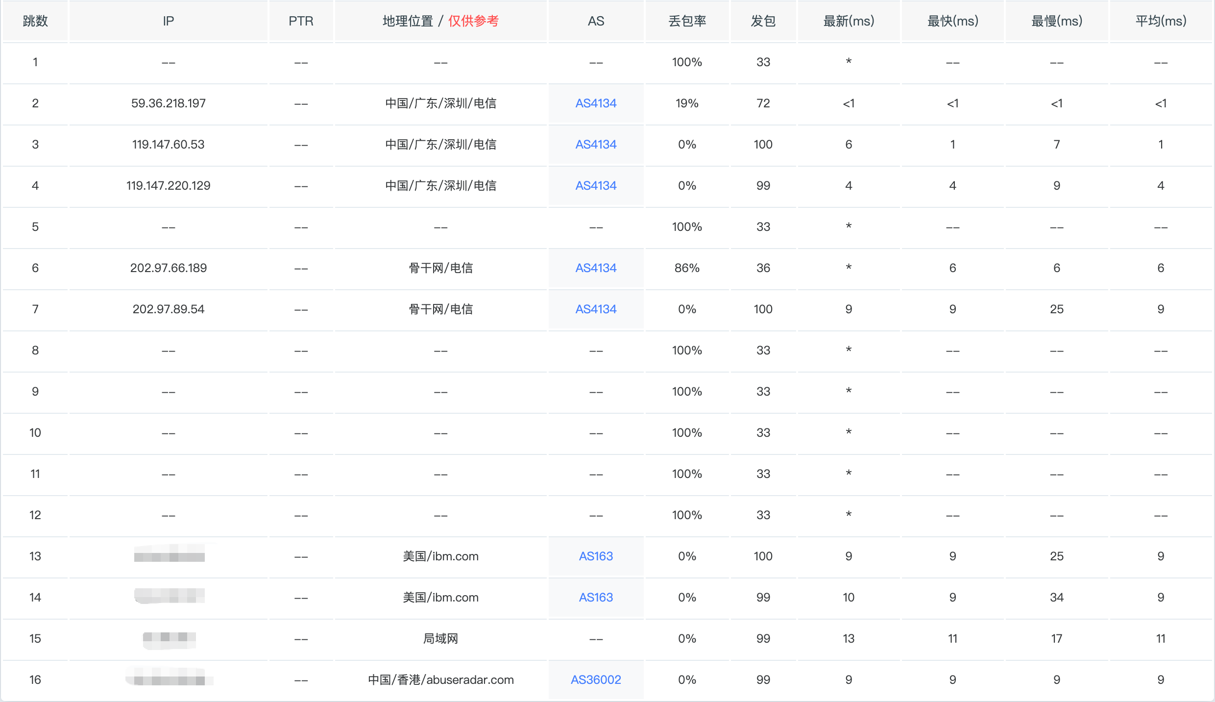Click AS4134 link for 119.147.220.129
Screen dimensions: 1215x702
point(596,186)
